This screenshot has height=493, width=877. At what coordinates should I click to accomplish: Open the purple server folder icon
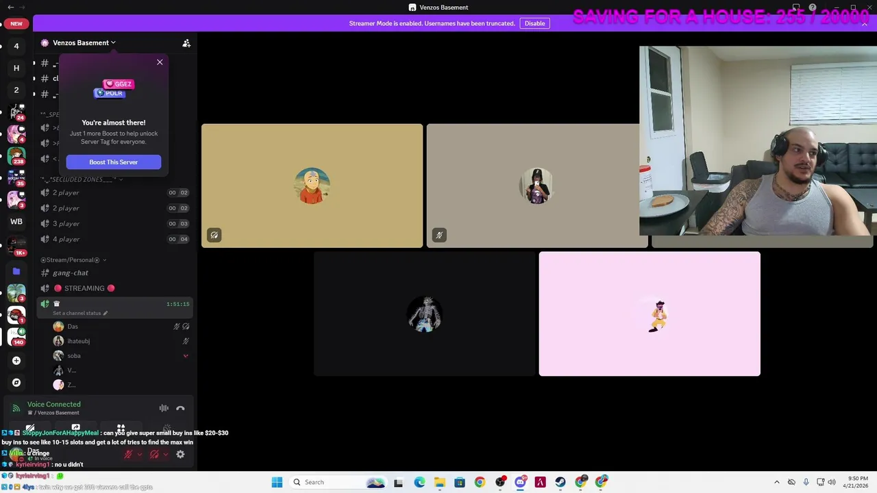[x=16, y=271]
